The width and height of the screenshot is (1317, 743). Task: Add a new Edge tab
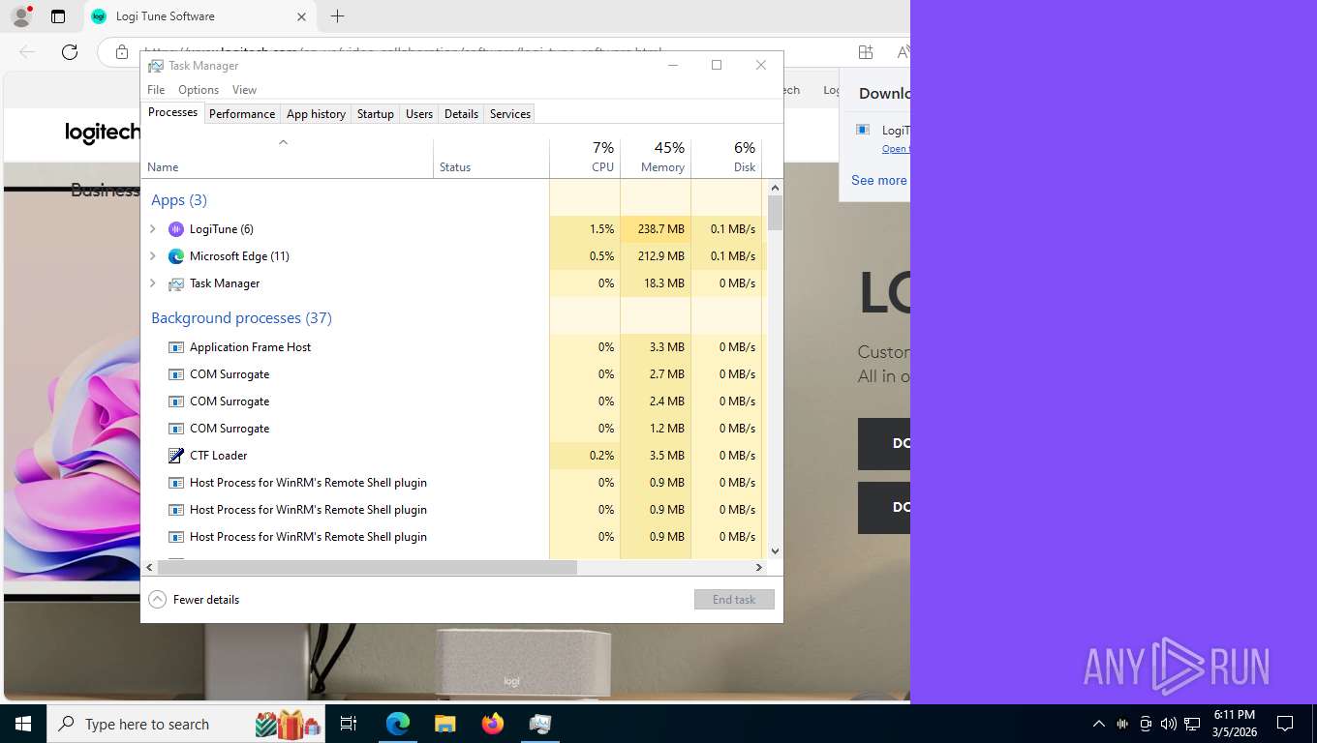pyautogui.click(x=337, y=16)
